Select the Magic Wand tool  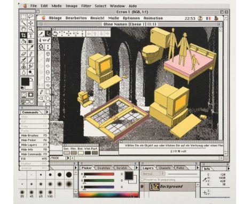pyautogui.click(x=24, y=23)
